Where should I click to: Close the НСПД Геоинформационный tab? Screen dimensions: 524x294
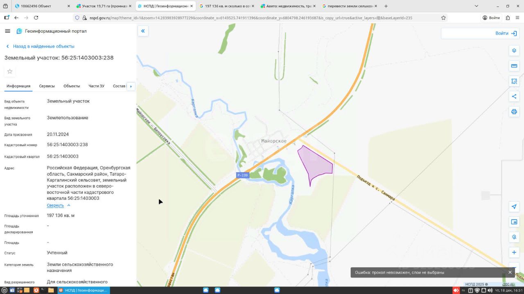tap(191, 6)
